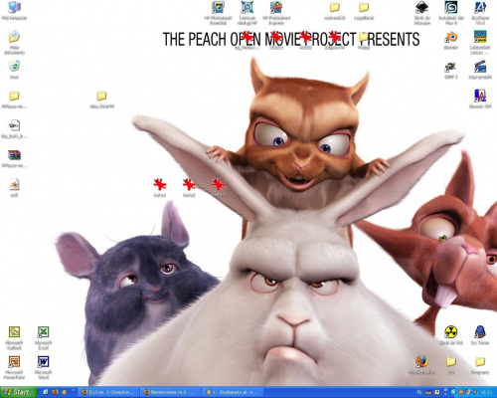Screen dimensions: 497x398
Task: Launch HP Photosmart Essential shortcut
Action: (218, 7)
